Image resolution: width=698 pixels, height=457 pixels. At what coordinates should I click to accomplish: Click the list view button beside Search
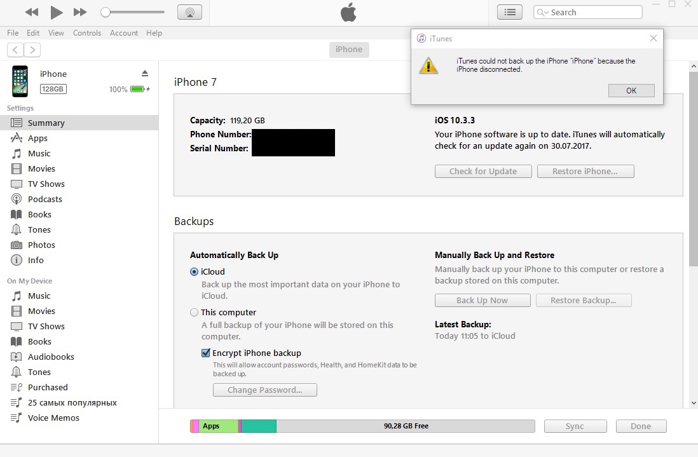pos(510,13)
